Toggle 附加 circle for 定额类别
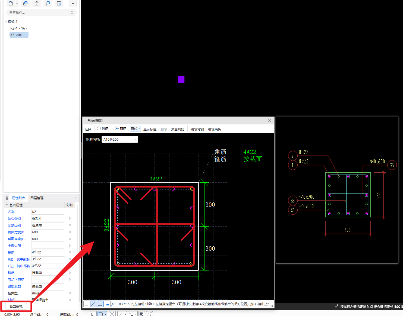403x316 pixels. pos(70,225)
